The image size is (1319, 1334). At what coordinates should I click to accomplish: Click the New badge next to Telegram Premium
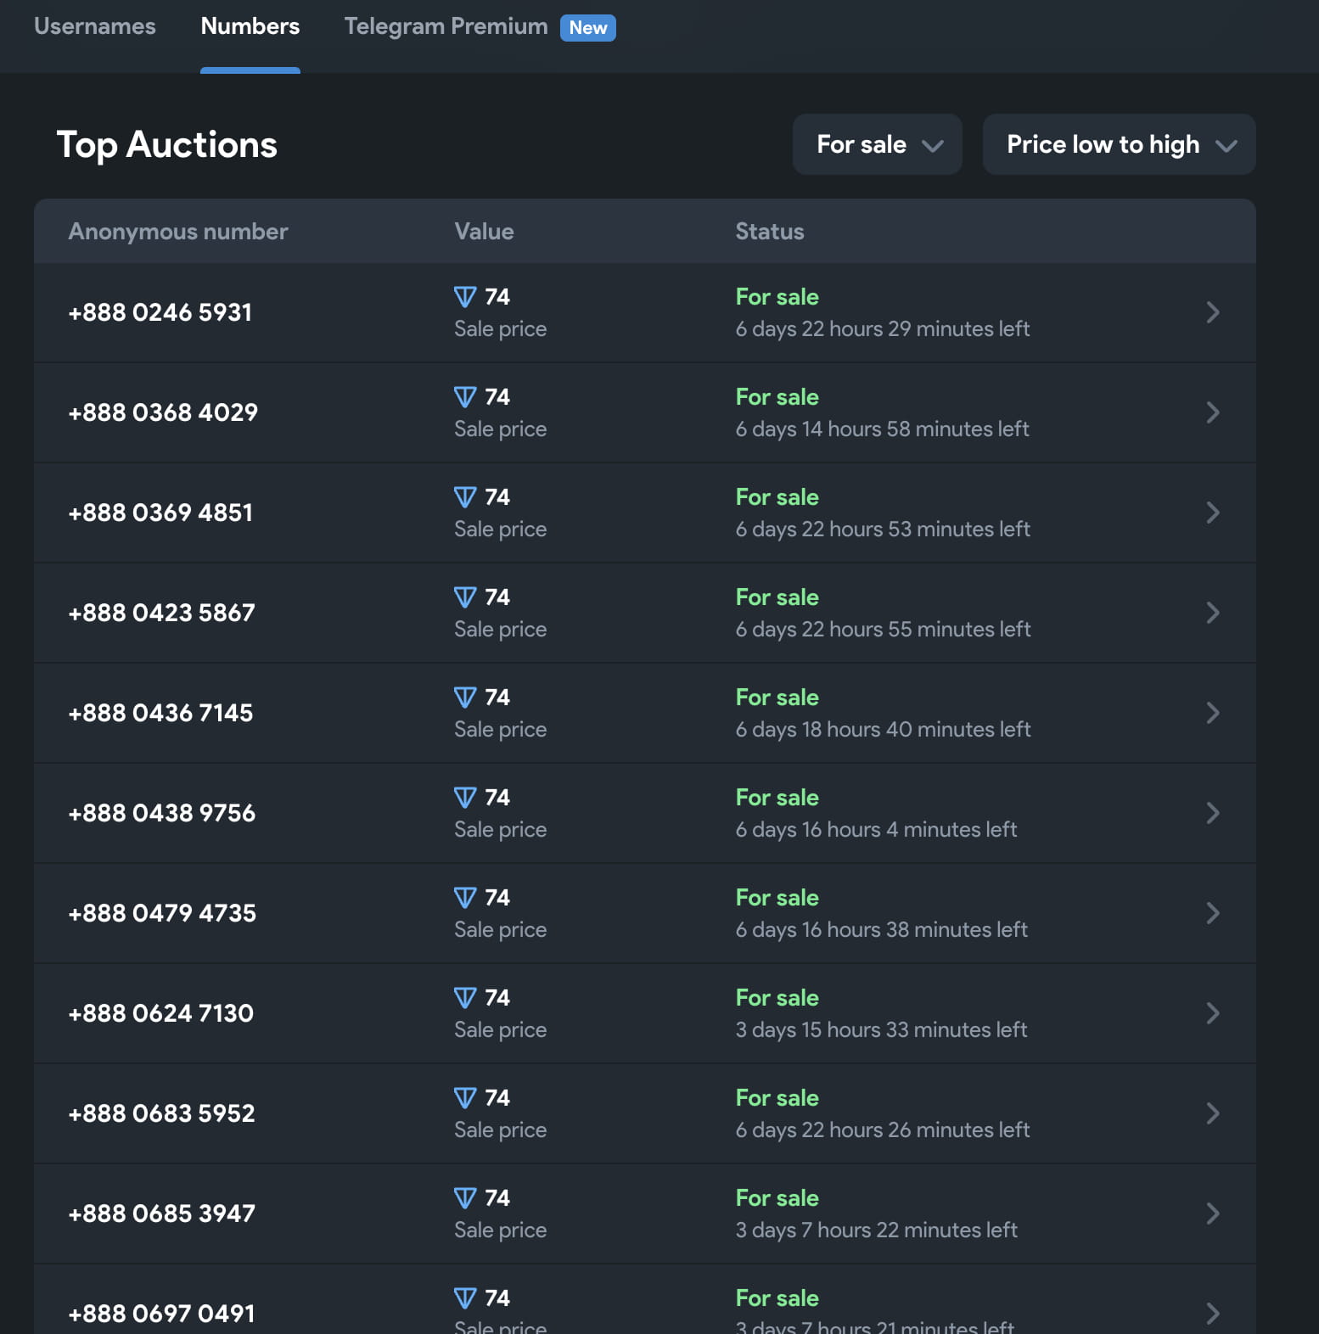pyautogui.click(x=588, y=28)
